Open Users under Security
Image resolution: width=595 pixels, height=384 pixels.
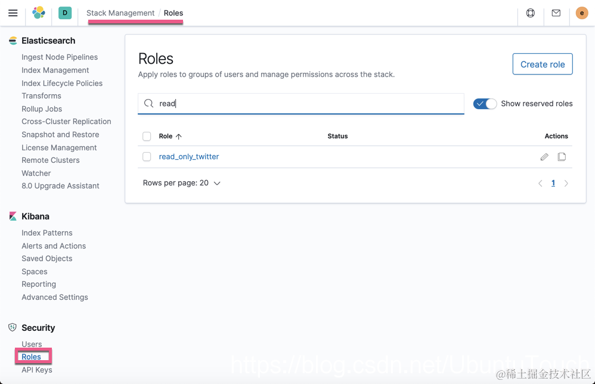(x=32, y=344)
